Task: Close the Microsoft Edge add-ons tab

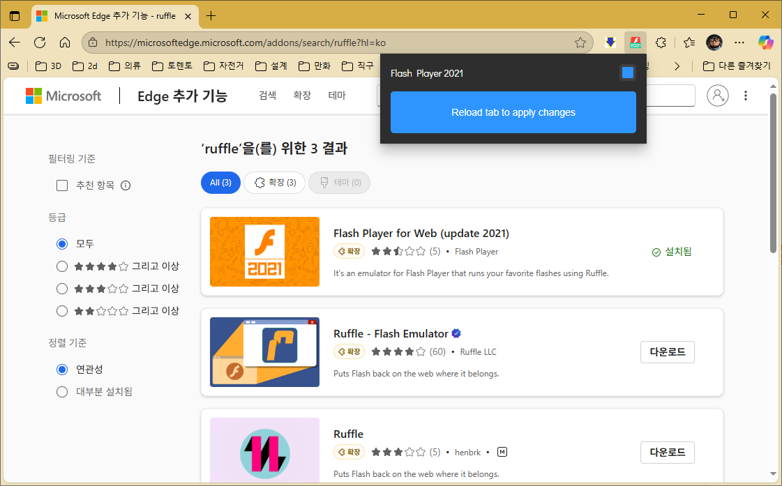Action: [188, 17]
